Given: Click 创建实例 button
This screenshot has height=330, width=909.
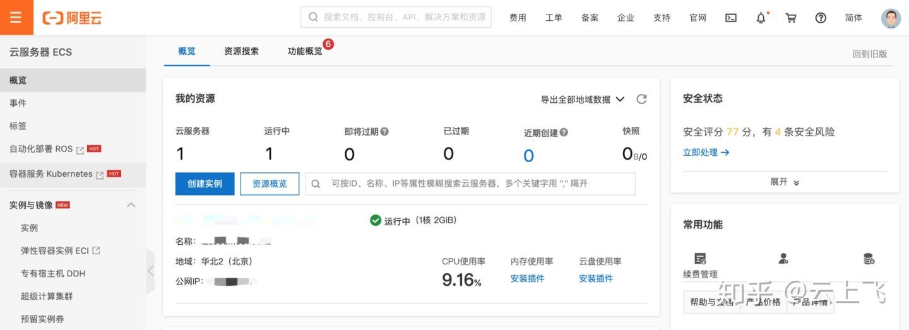Looking at the screenshot, I should (x=205, y=184).
